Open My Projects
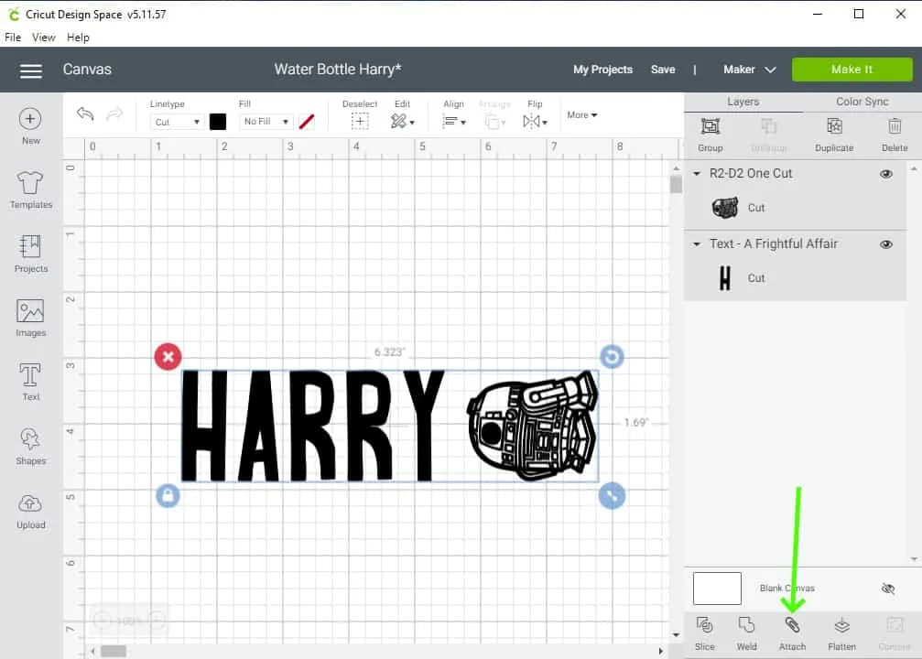This screenshot has width=922, height=659. click(x=602, y=70)
